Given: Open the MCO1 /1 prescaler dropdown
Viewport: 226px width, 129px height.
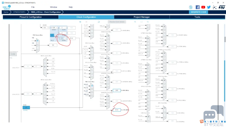Looking at the screenshot, I should 37,67.
